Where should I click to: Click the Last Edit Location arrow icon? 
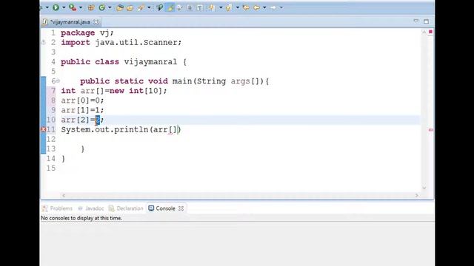coord(247,7)
